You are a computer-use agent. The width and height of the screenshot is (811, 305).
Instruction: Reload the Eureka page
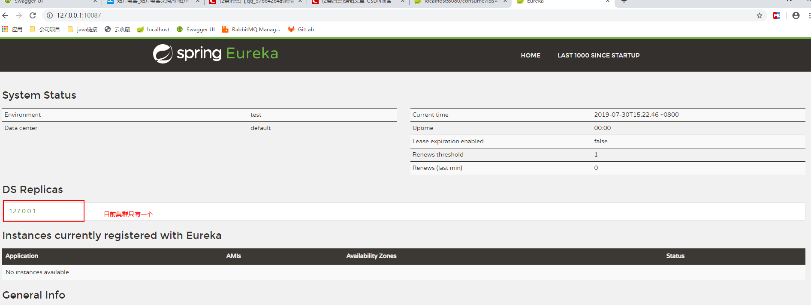(33, 15)
